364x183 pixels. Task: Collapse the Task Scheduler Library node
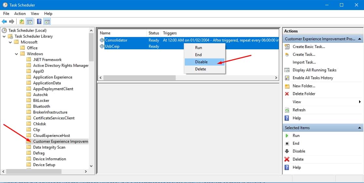click(4, 36)
